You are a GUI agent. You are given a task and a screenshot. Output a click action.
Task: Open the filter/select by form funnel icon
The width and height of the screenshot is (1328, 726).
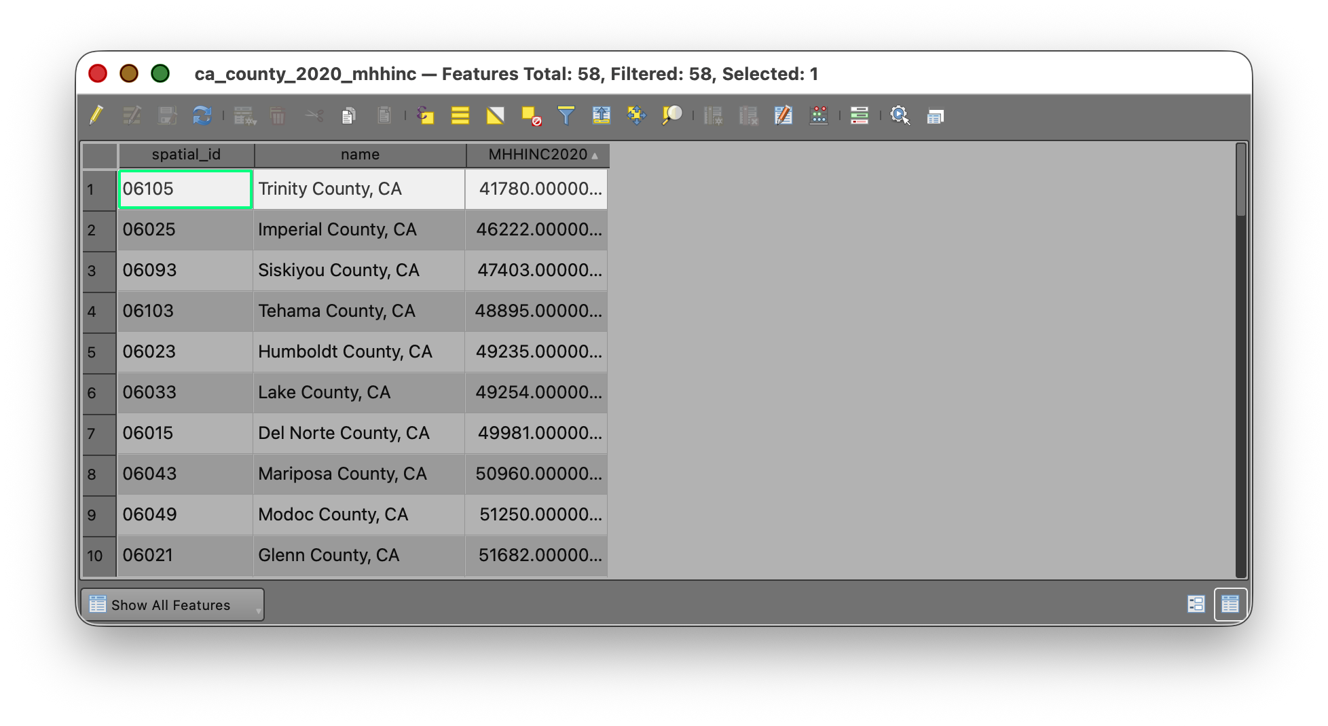566,115
